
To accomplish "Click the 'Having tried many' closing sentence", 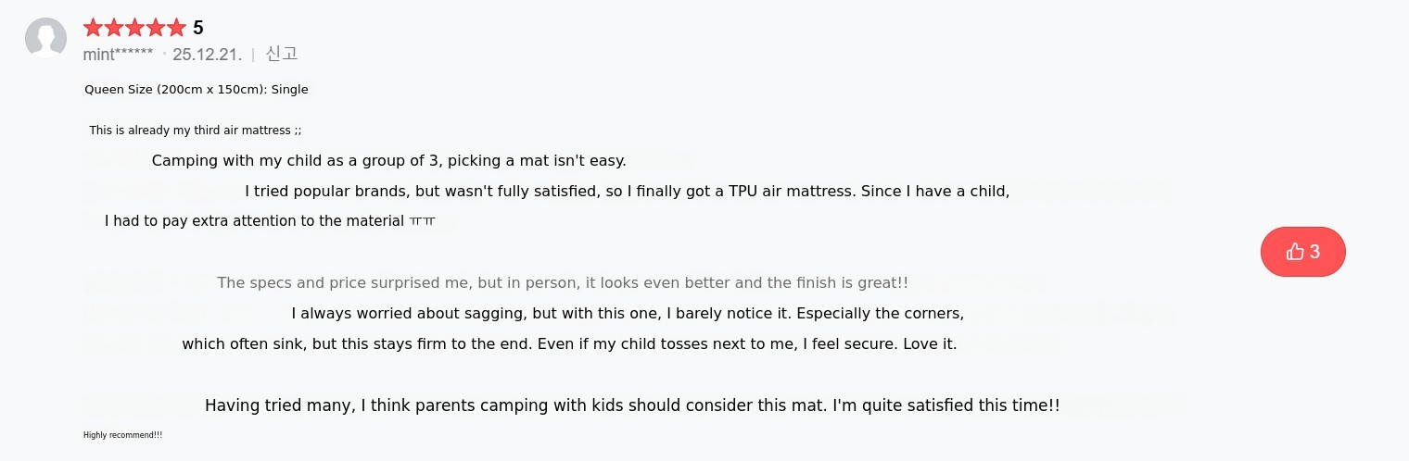I will point(631,405).
